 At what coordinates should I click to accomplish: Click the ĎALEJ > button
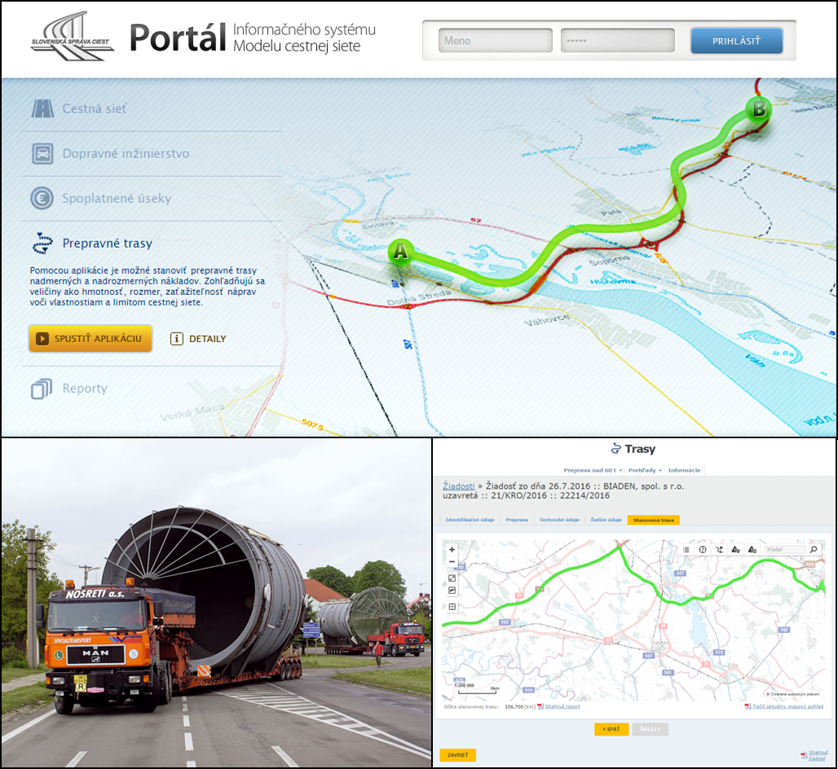coord(650,729)
